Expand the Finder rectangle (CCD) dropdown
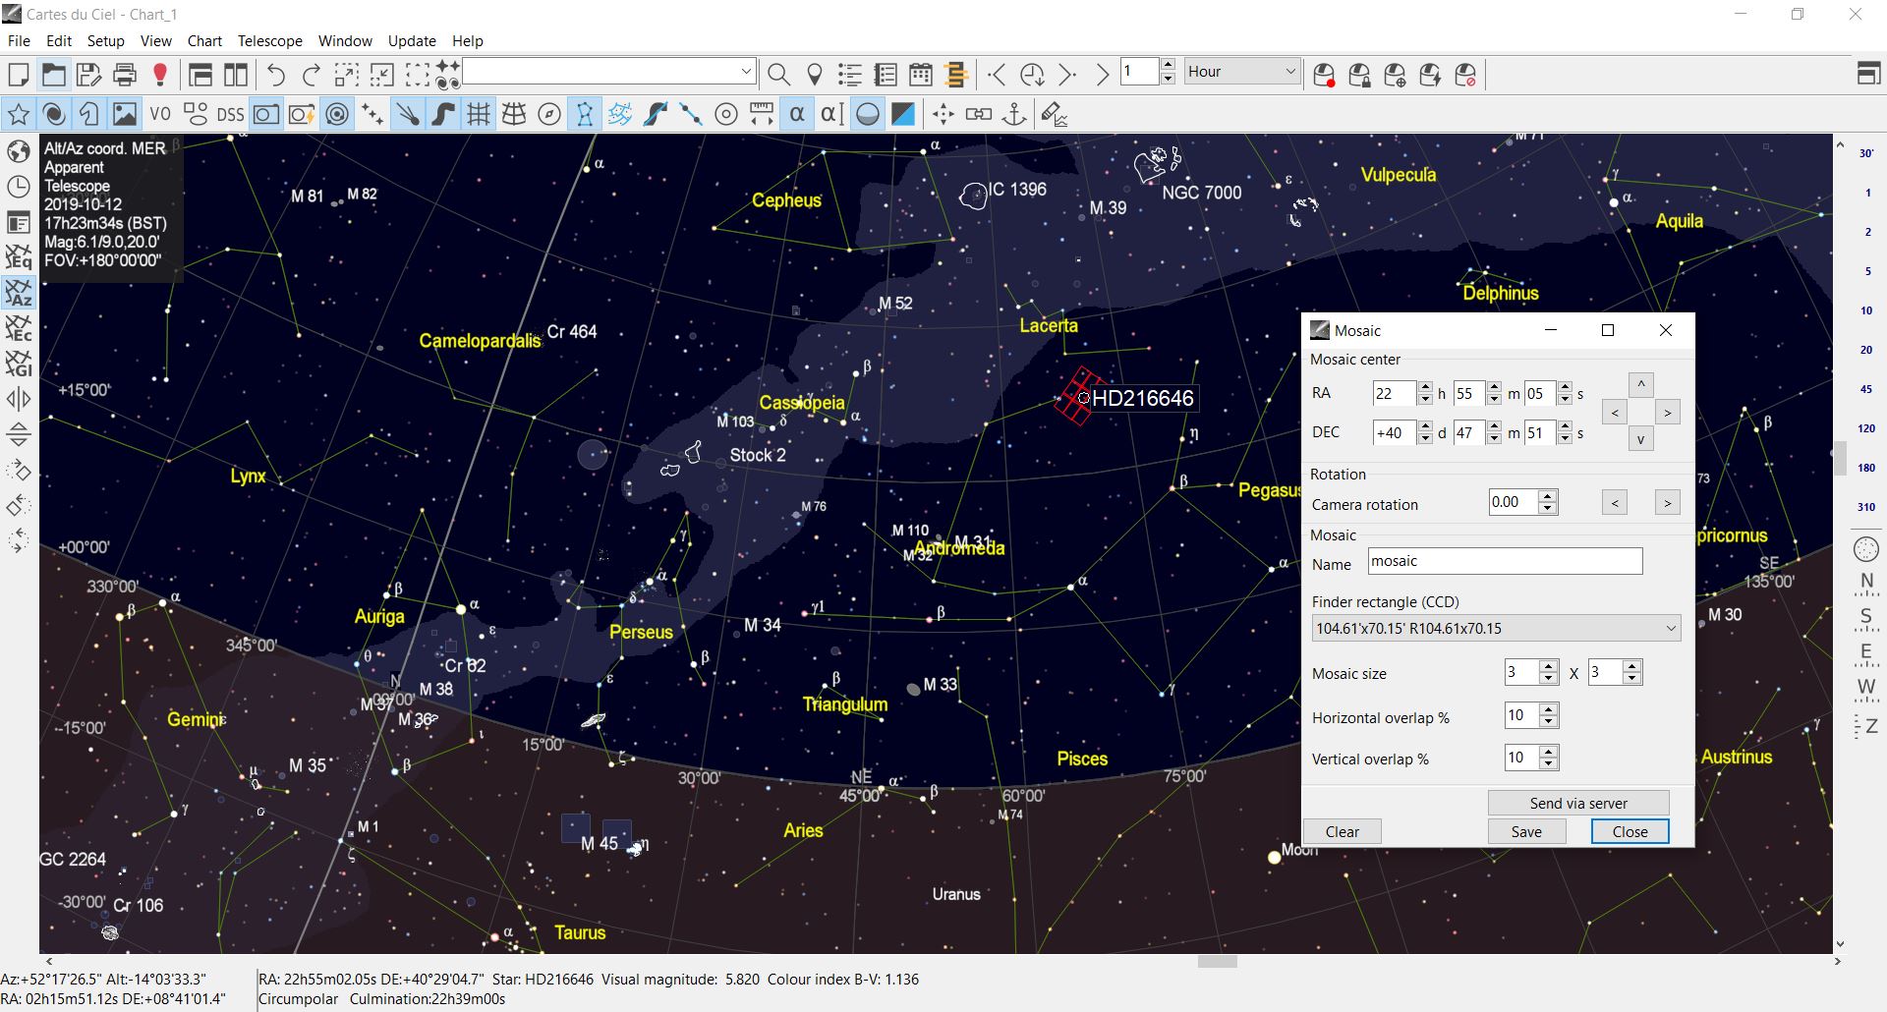Screen dimensions: 1887x1012 click(x=1670, y=629)
